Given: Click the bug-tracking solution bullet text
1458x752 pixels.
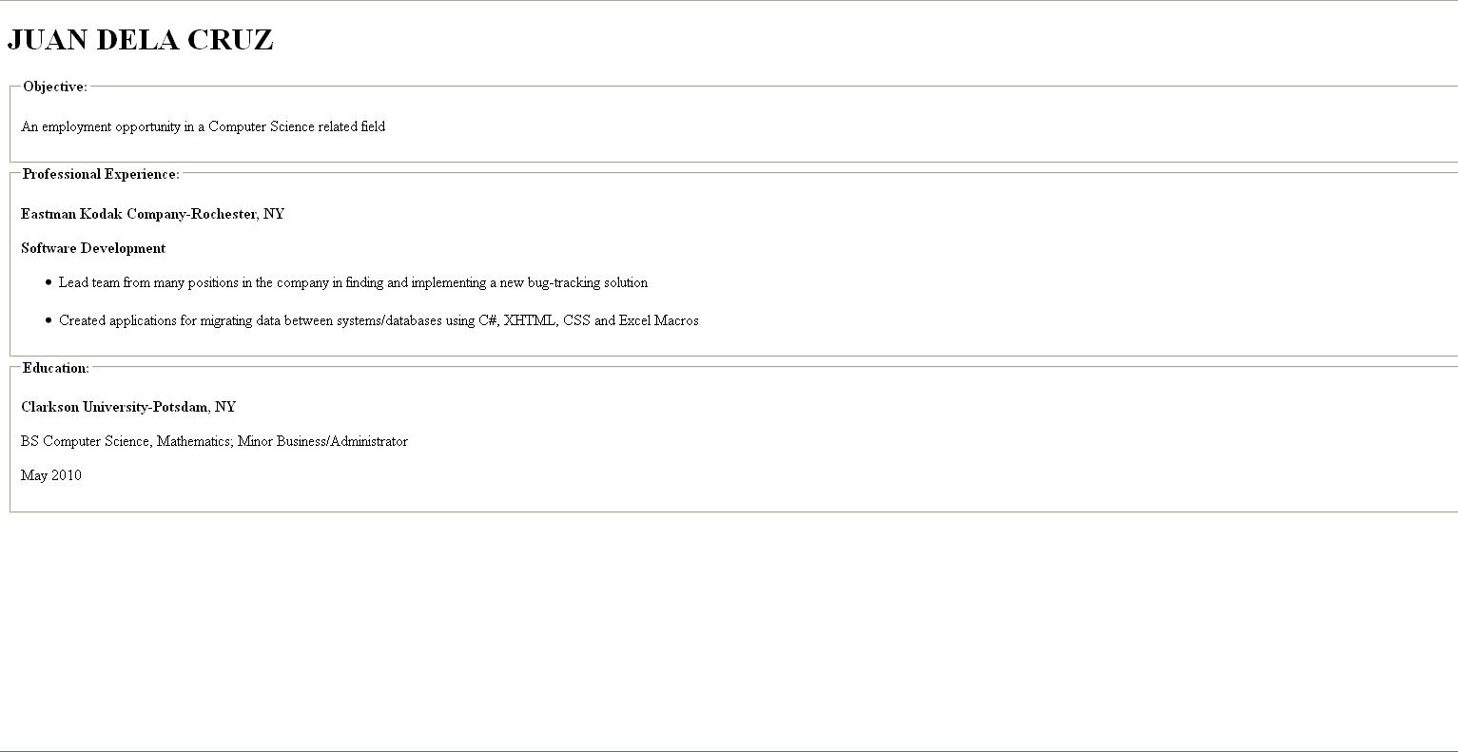Looking at the screenshot, I should coord(353,282).
